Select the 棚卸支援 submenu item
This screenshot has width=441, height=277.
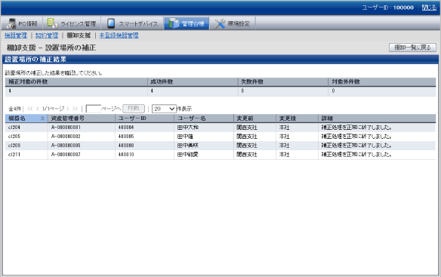[79, 35]
